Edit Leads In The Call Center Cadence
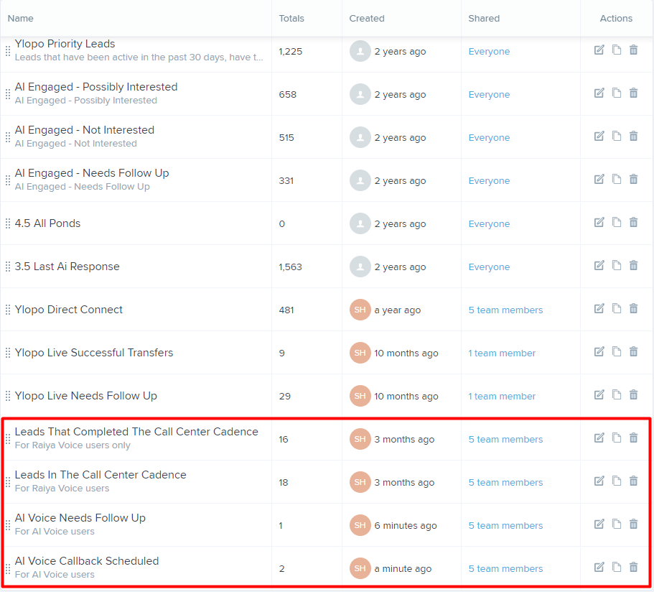The height and width of the screenshot is (592, 654). (599, 481)
